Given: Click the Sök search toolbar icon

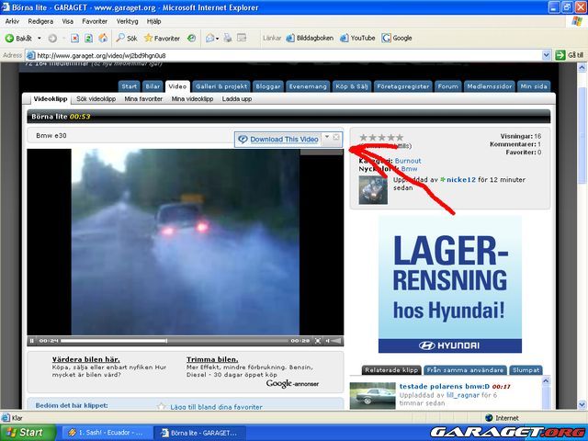Looking at the screenshot, I should click(126, 38).
